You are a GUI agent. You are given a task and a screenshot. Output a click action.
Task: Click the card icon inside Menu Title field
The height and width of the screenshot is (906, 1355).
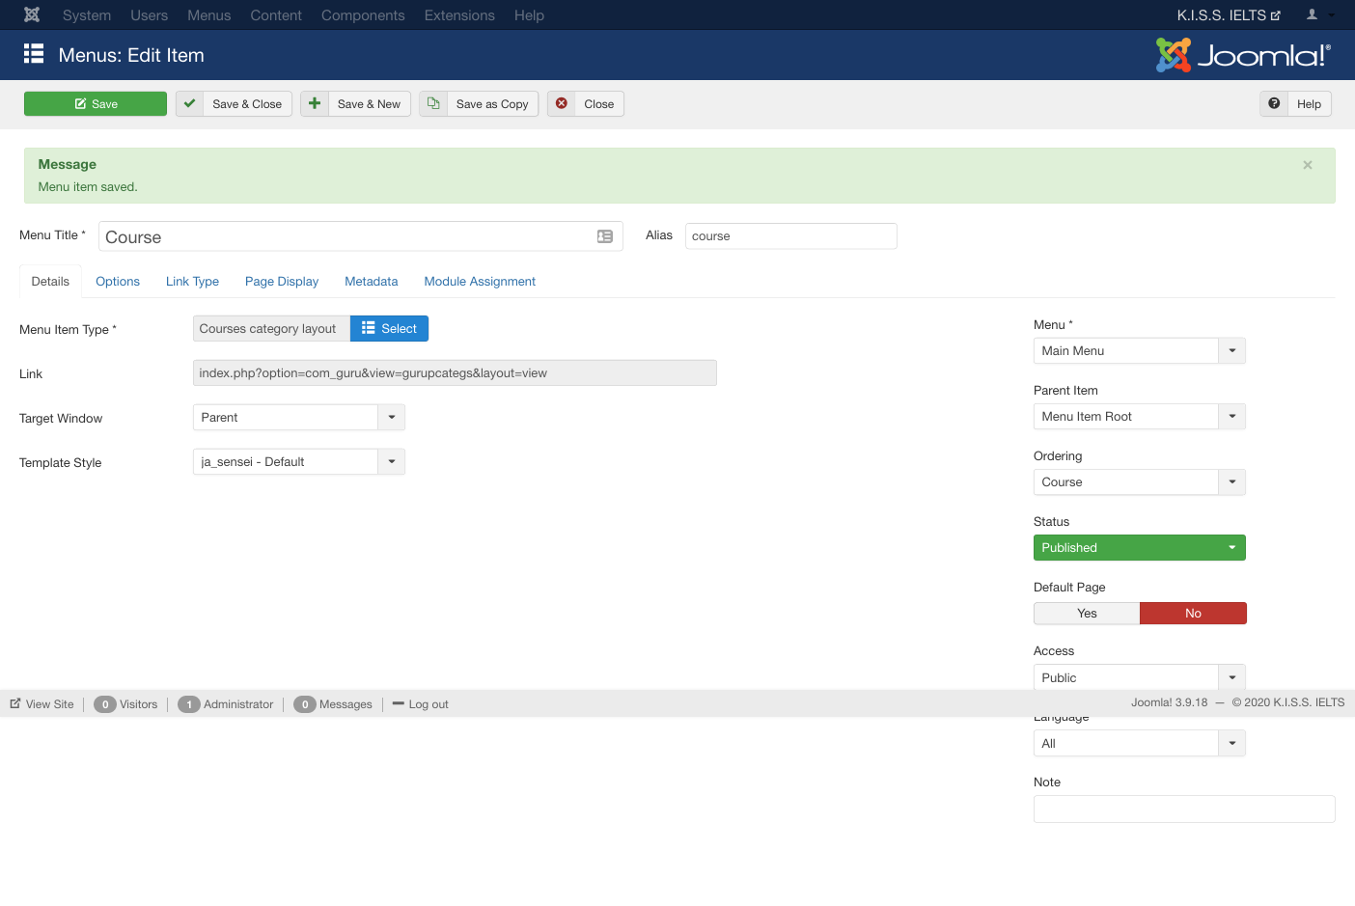605,237
